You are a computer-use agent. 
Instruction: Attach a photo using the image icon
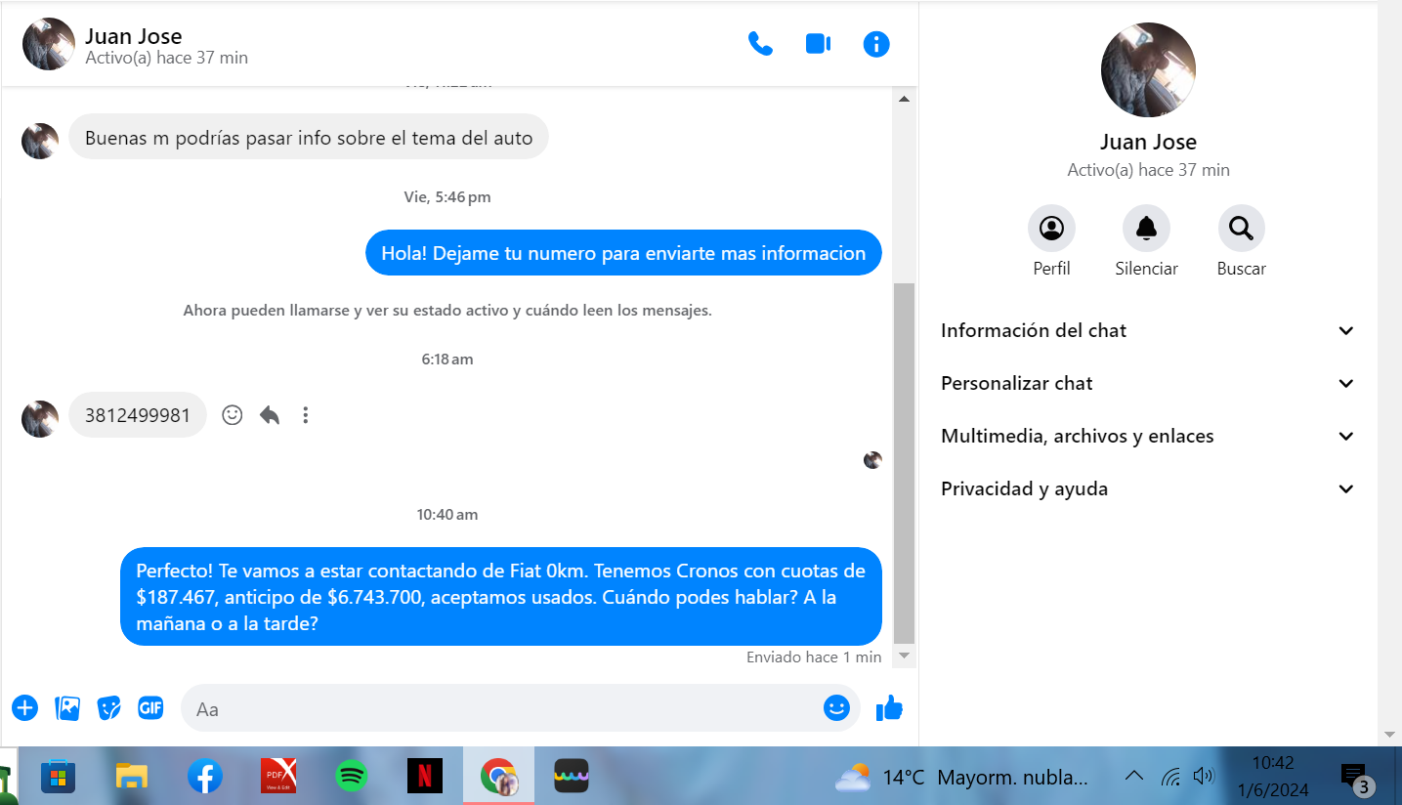(67, 708)
